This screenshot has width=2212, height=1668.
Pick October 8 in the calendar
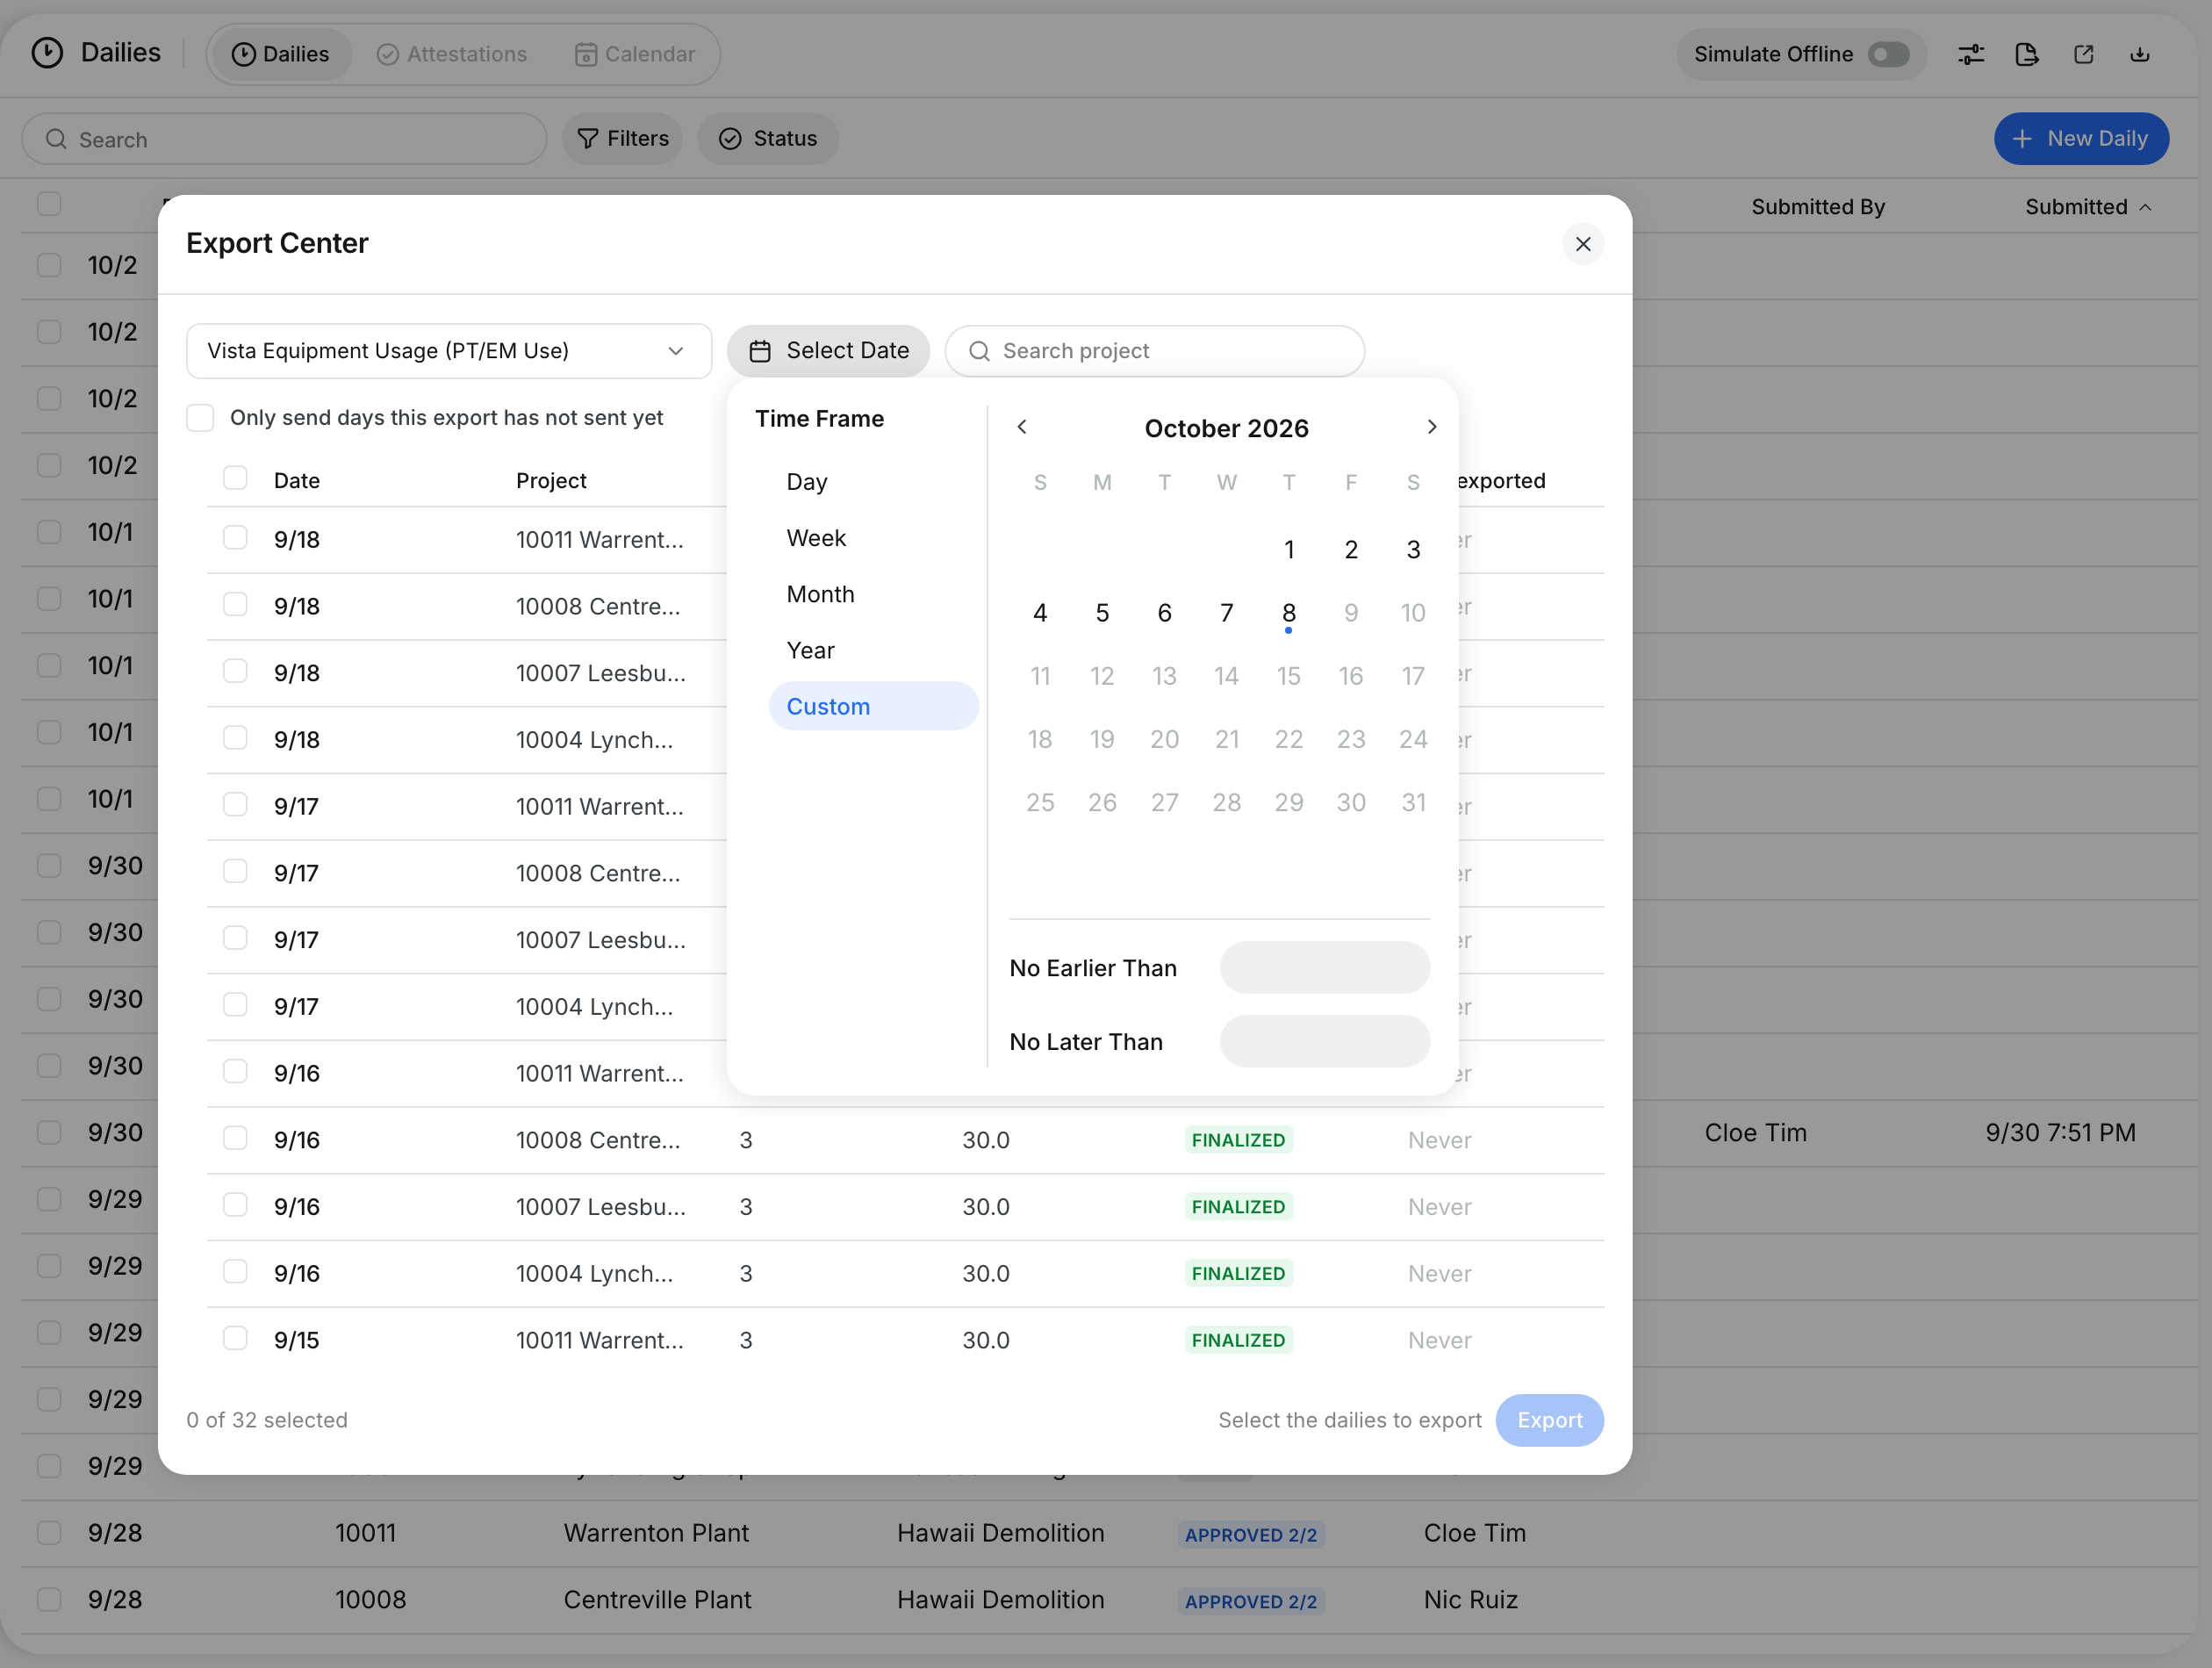pyautogui.click(x=1289, y=613)
